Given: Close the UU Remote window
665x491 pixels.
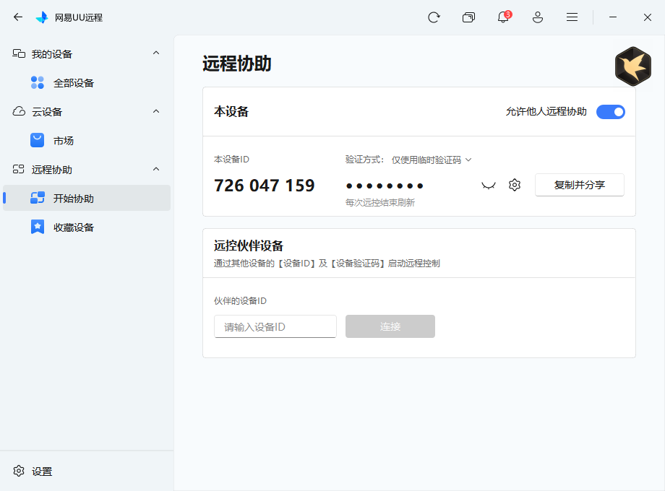Looking at the screenshot, I should coord(648,17).
